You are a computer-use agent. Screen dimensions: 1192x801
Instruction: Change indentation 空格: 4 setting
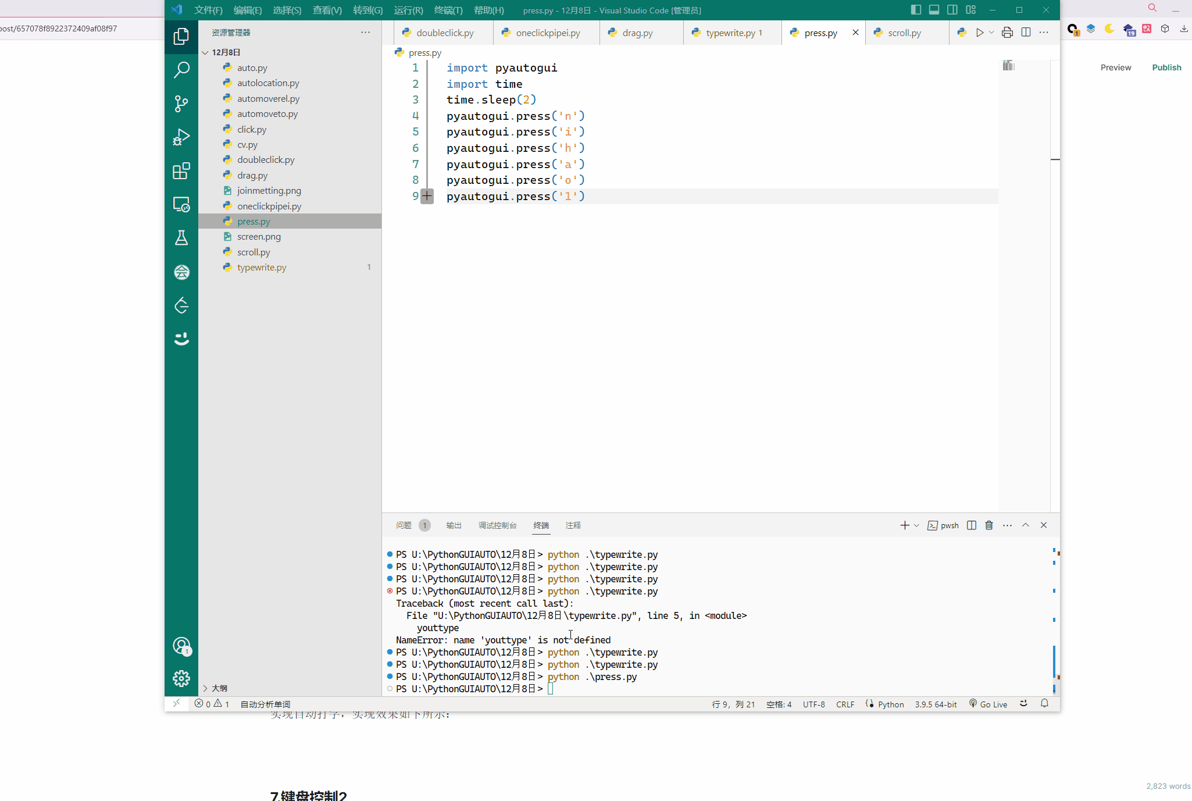[779, 704]
